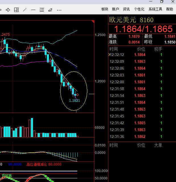
Task: Open the three-dot more tools menu
Action: (x=59, y=10)
